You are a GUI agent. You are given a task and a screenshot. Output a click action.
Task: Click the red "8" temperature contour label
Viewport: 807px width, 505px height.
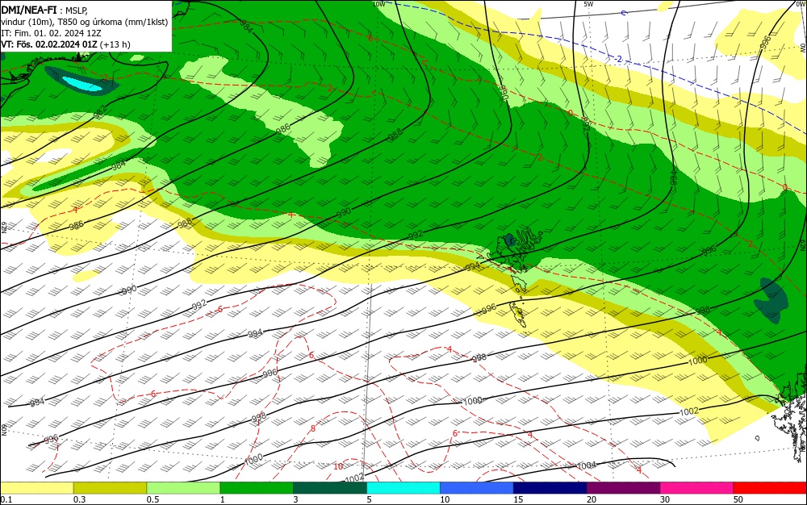[313, 428]
